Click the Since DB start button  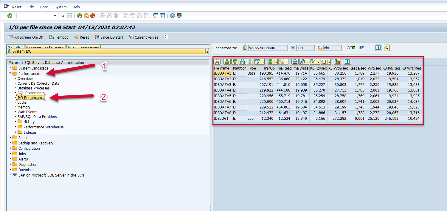pyautogui.click(x=109, y=37)
